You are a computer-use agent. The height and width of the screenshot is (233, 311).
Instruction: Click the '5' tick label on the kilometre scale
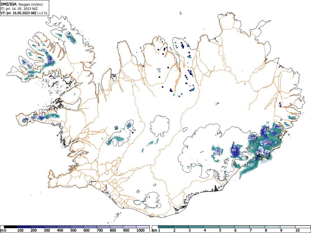click(220, 231)
